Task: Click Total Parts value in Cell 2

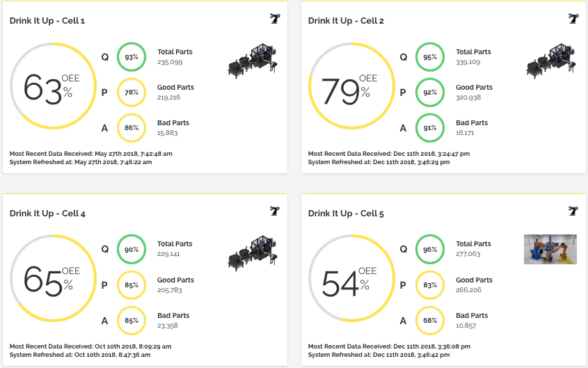Action: point(468,62)
